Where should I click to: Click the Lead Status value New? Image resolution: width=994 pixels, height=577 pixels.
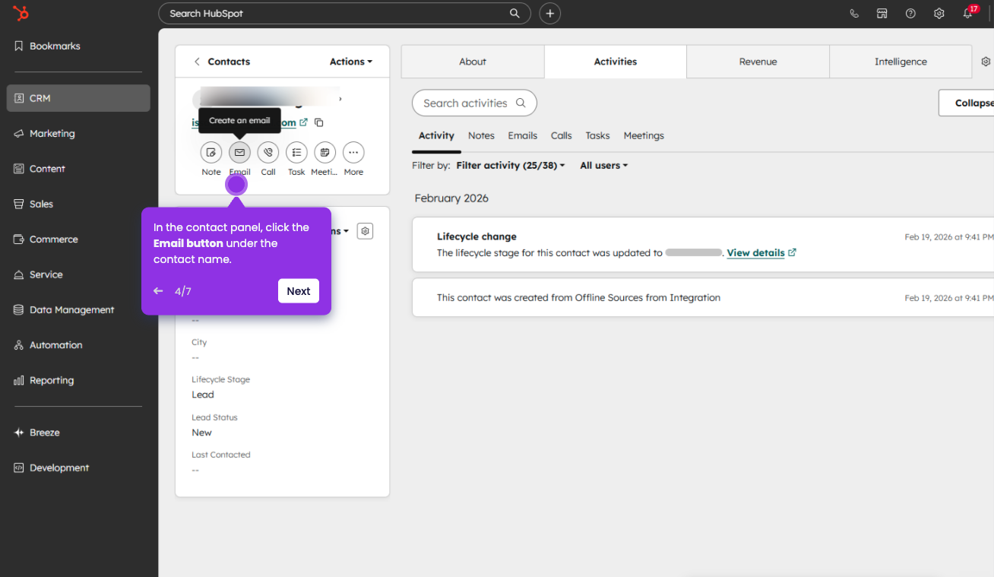coord(201,433)
